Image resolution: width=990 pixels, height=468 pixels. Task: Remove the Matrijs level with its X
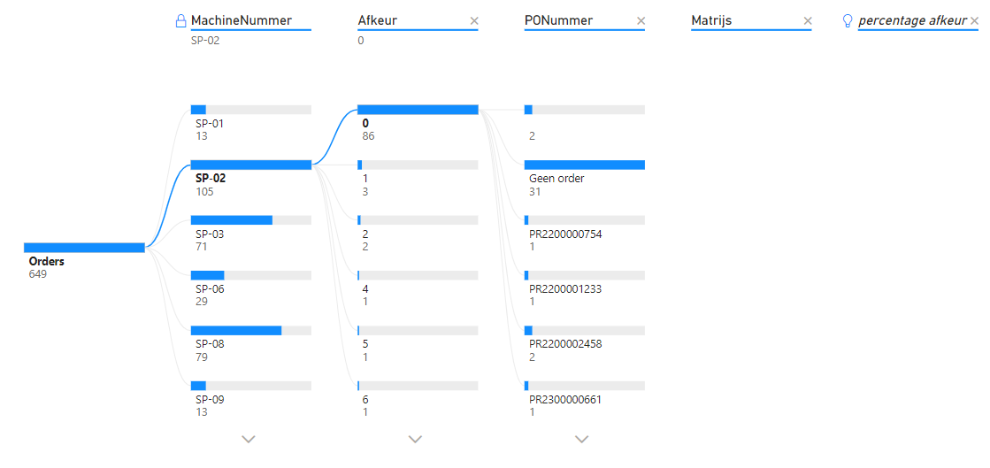point(807,21)
